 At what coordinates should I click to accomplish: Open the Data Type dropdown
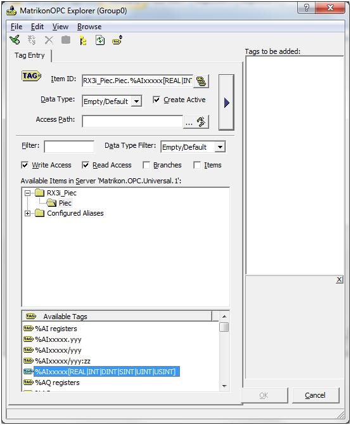137,101
